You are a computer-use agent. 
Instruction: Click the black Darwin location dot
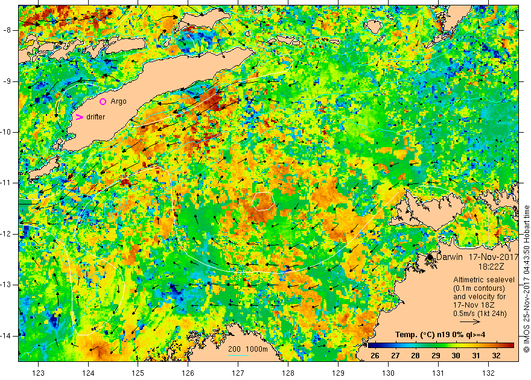[430, 257]
